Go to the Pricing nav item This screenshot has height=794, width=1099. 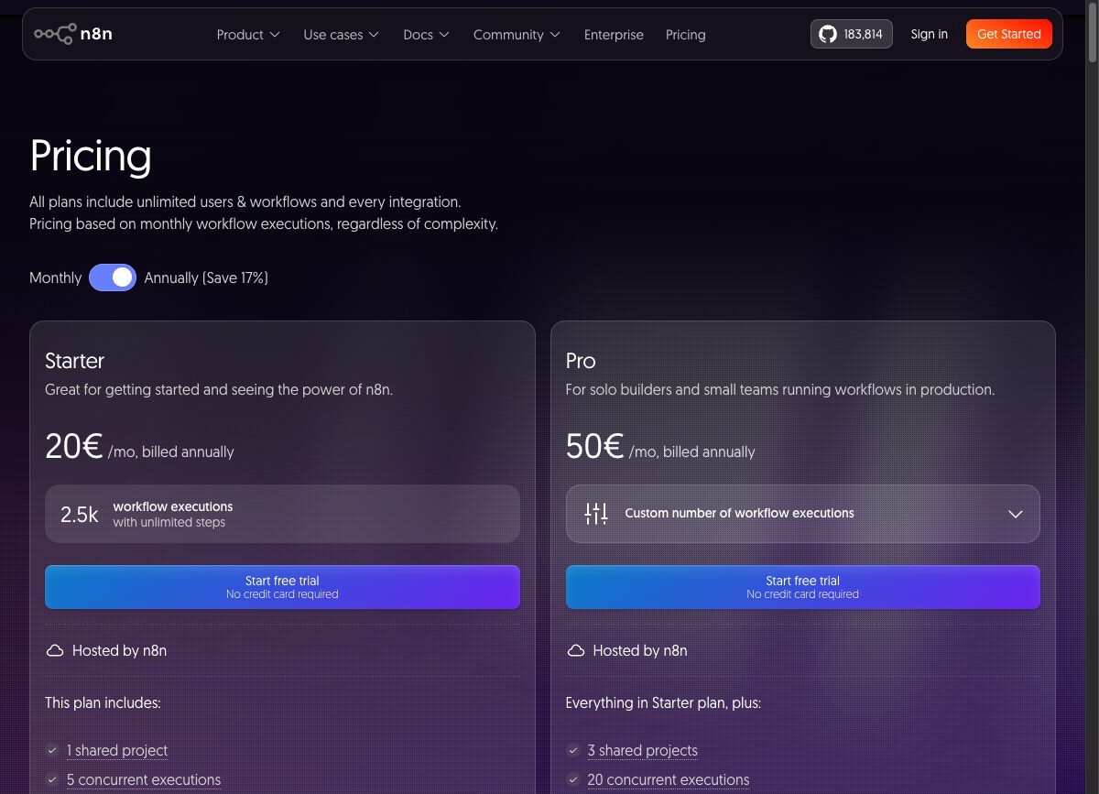pyautogui.click(x=685, y=35)
